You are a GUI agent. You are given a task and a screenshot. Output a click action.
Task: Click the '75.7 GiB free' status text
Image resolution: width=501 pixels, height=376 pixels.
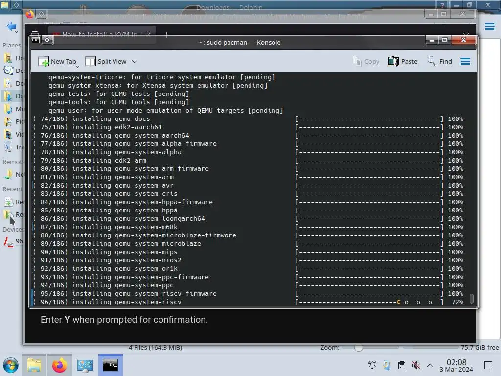coord(479,347)
